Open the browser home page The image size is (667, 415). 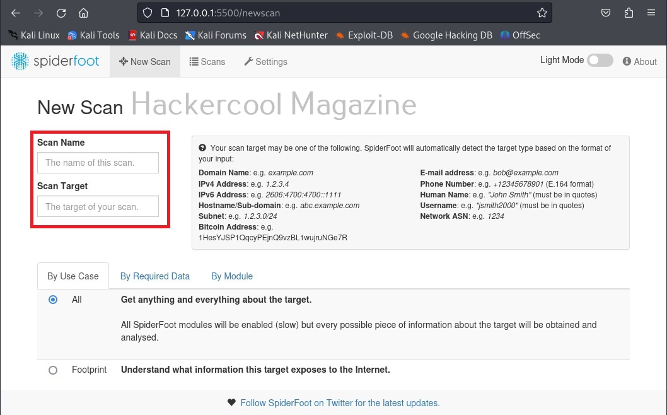(83, 13)
